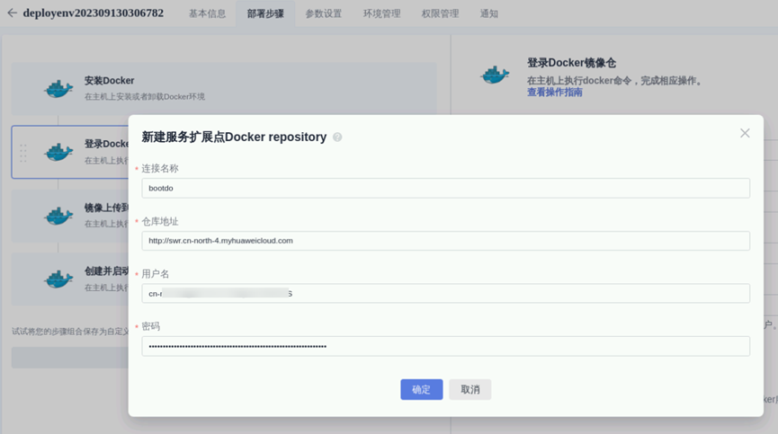778x434 pixels.
Task: Go back using the left arrow icon
Action: (12, 13)
